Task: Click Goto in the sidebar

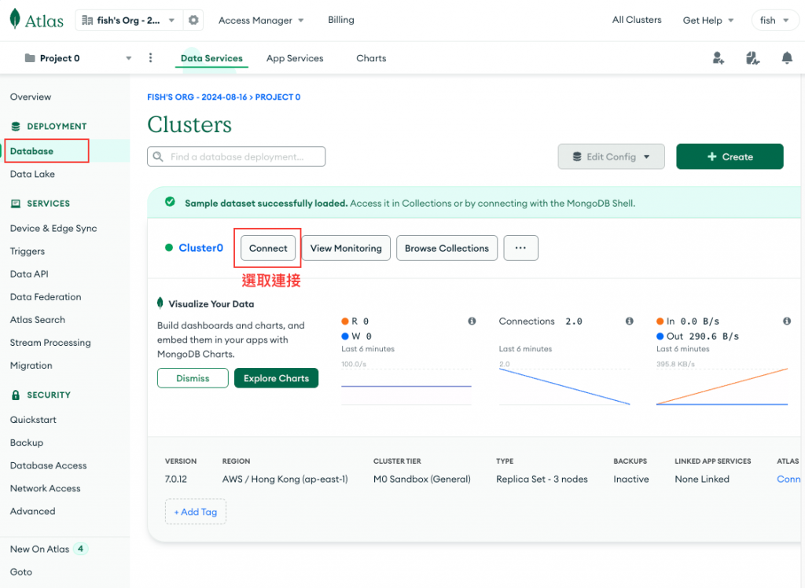Action: coord(21,571)
